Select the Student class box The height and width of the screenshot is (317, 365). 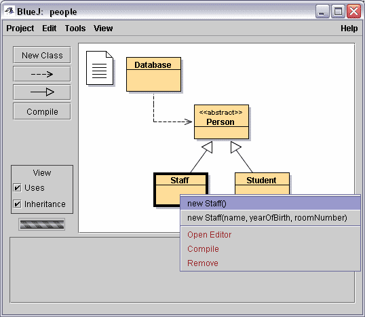pos(262,183)
